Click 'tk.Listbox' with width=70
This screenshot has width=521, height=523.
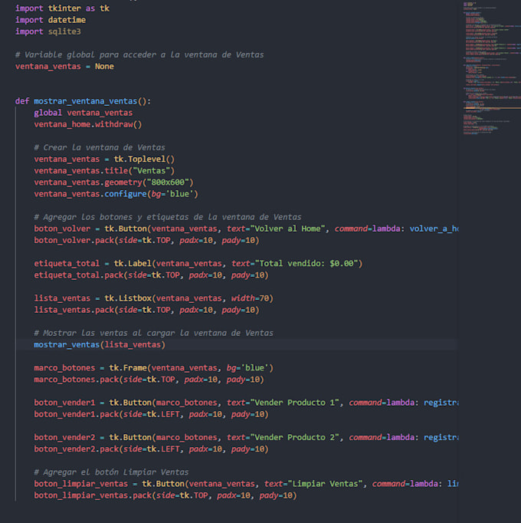click(189, 298)
